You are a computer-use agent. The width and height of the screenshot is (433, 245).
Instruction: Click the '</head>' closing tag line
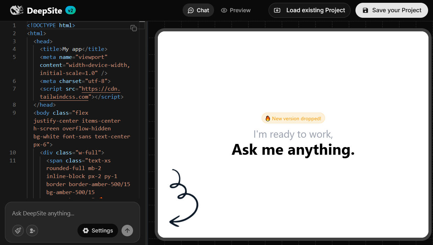pos(44,105)
